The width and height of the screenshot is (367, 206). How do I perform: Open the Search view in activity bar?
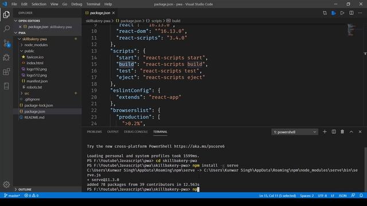point(6,29)
